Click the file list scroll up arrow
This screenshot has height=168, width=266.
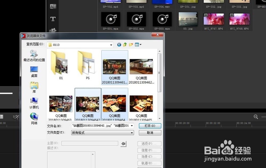coord(159,51)
